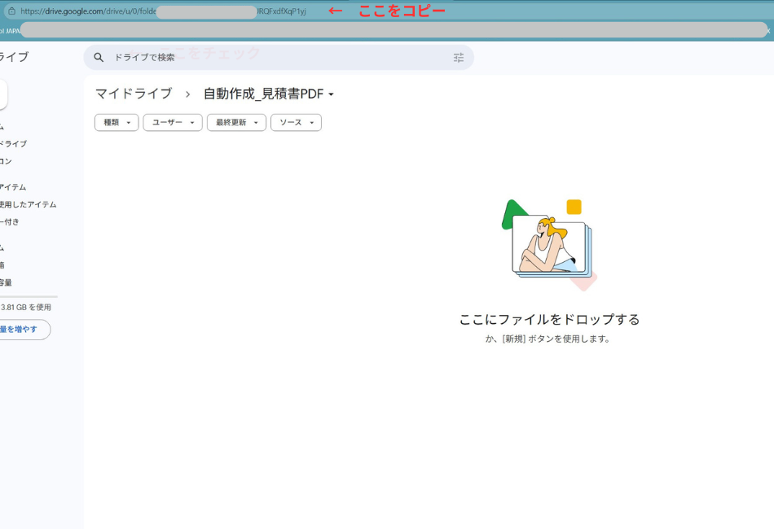Click the search magnifier icon in the search bar

tap(99, 57)
